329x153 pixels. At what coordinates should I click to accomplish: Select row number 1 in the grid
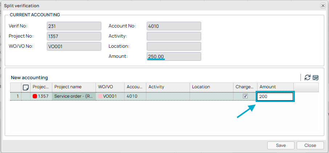point(16,96)
